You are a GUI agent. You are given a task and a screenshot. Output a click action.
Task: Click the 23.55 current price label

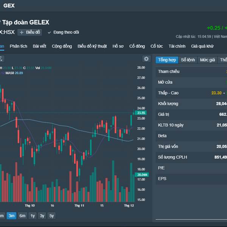click(141, 113)
